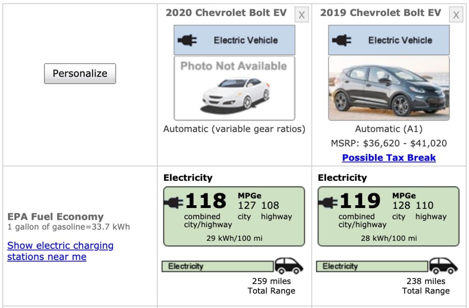This screenshot has height=308, width=469.
Task: Remove the 2019 Chevrolet Bolt EV from comparison
Action: (455, 15)
